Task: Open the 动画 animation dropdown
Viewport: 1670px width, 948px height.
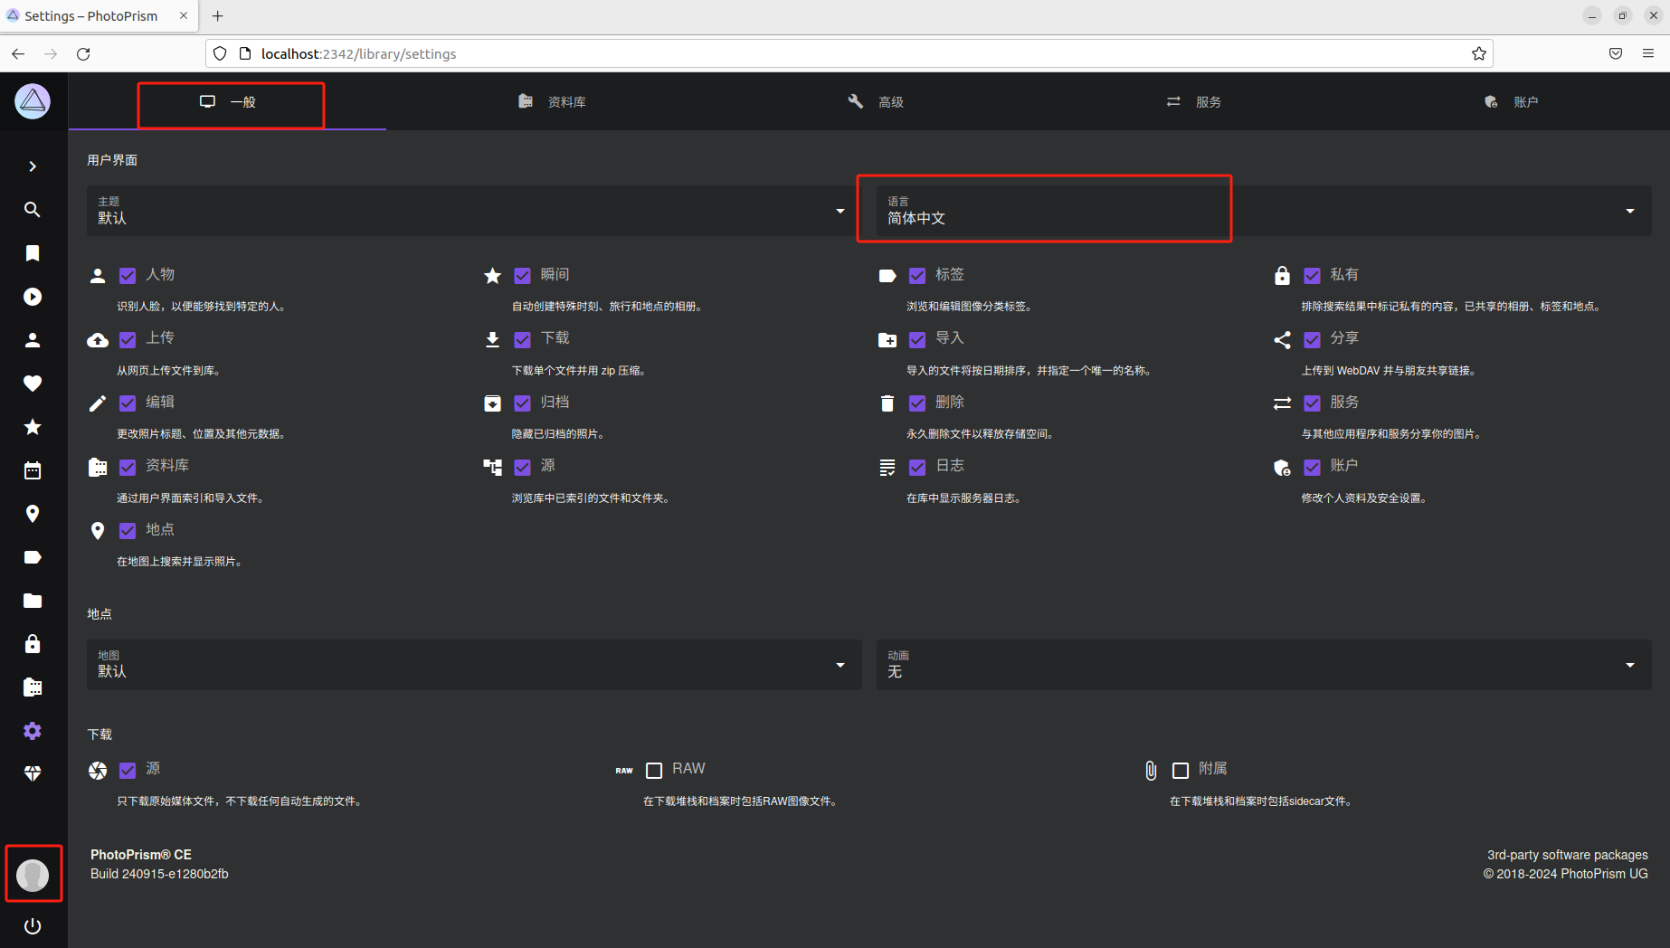Action: tap(1264, 665)
